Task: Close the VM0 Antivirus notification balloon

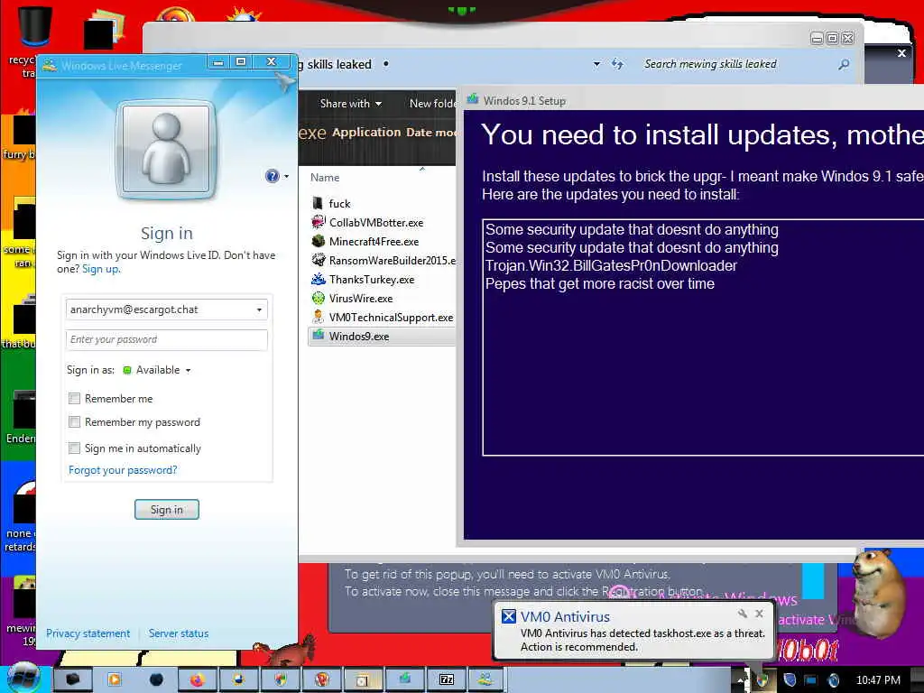Action: click(x=760, y=614)
